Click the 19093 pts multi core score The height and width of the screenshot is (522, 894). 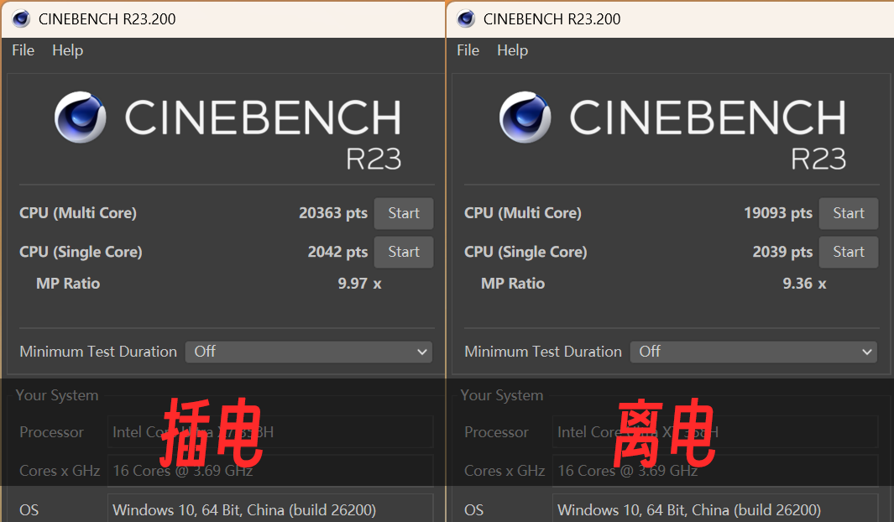(778, 213)
